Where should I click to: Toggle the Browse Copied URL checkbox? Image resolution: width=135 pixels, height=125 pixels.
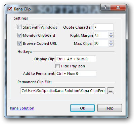coord(19,43)
